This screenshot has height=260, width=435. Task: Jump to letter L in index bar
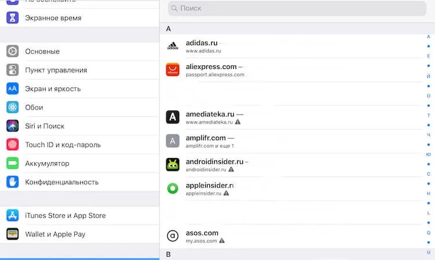[429, 213]
